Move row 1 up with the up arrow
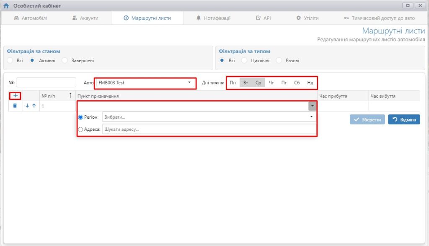This screenshot has height=246, width=429. coord(34,106)
